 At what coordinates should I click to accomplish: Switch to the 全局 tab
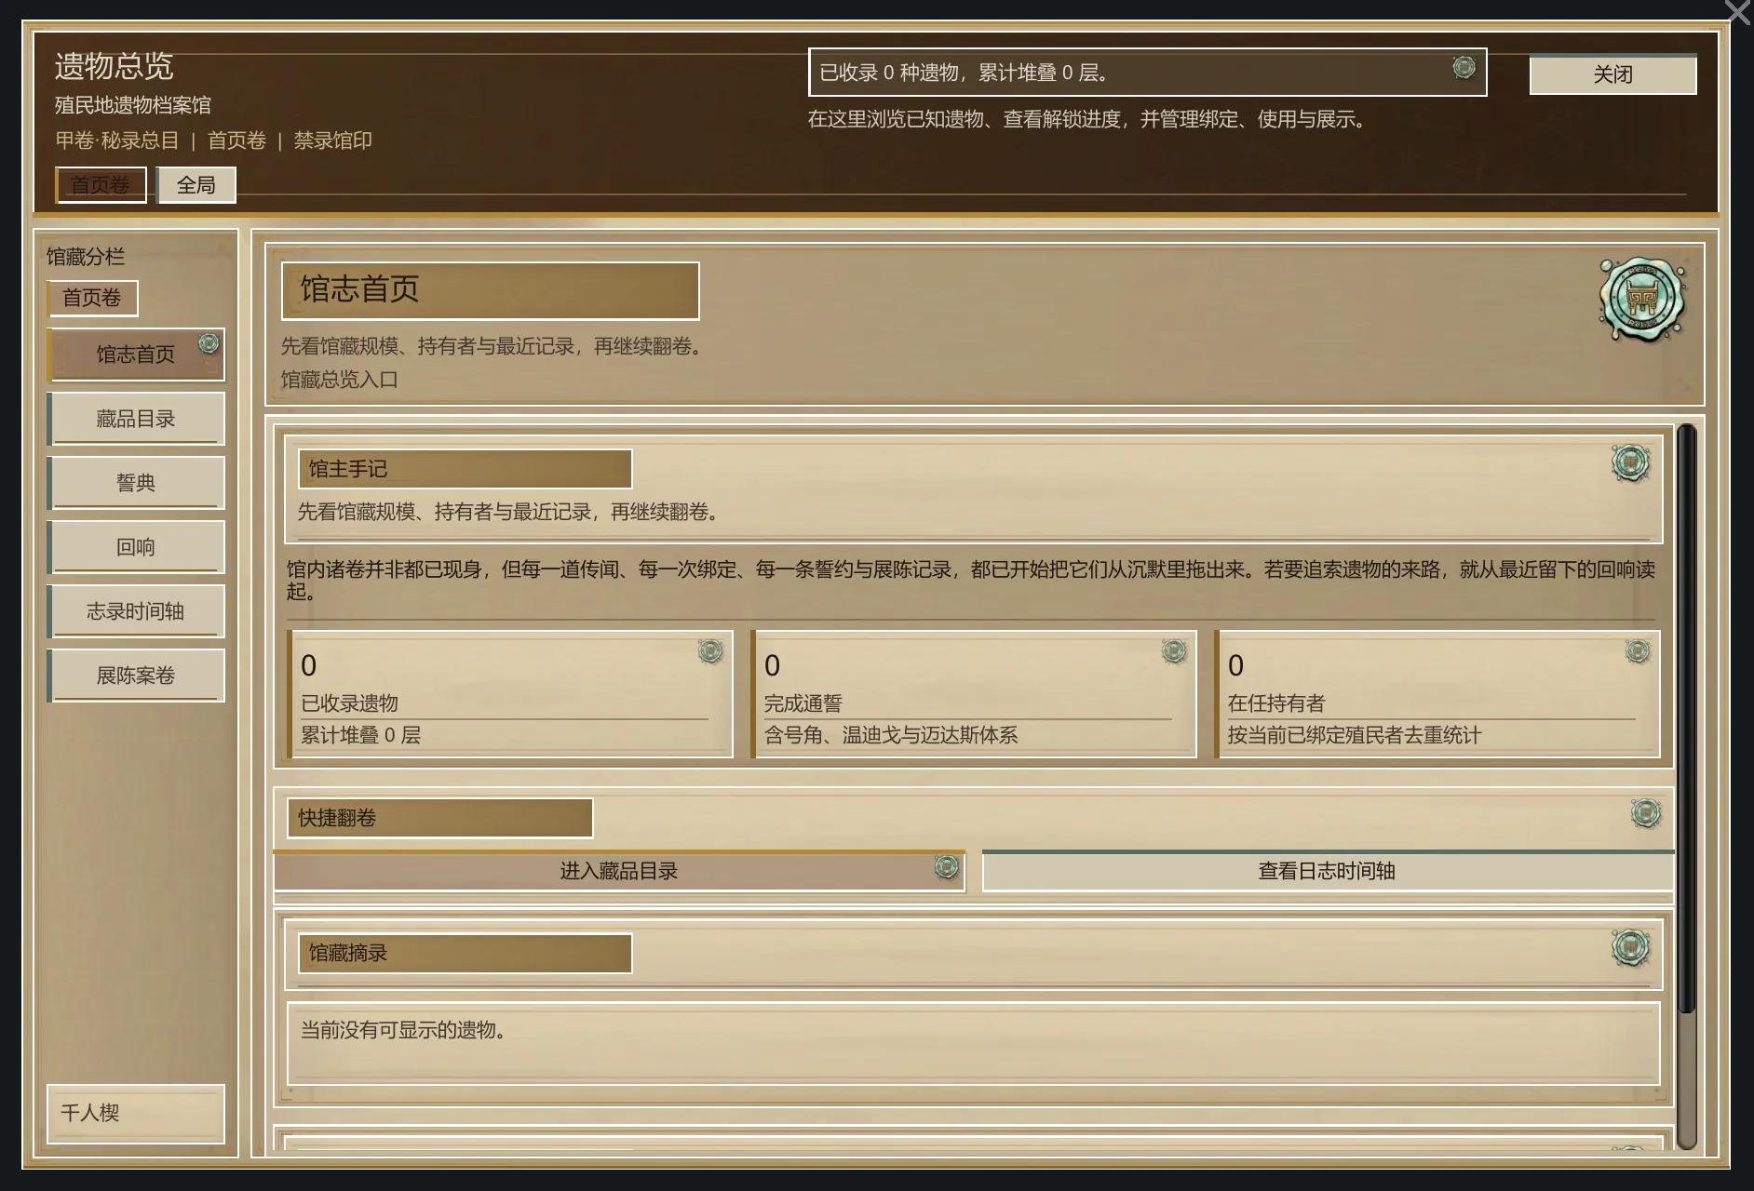pyautogui.click(x=196, y=185)
